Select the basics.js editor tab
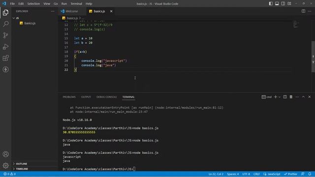 (99, 11)
